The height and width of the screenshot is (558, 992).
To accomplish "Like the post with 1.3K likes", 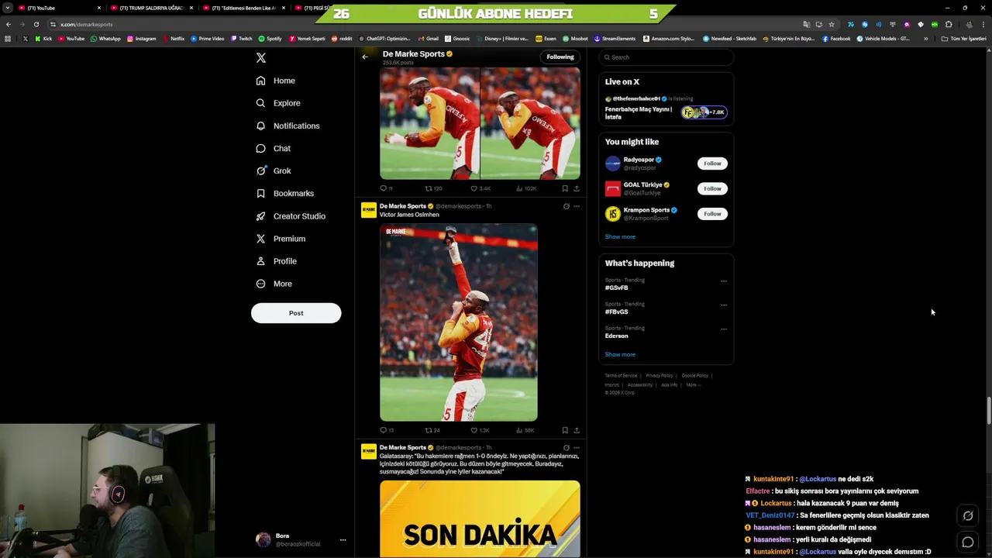I will (x=480, y=430).
